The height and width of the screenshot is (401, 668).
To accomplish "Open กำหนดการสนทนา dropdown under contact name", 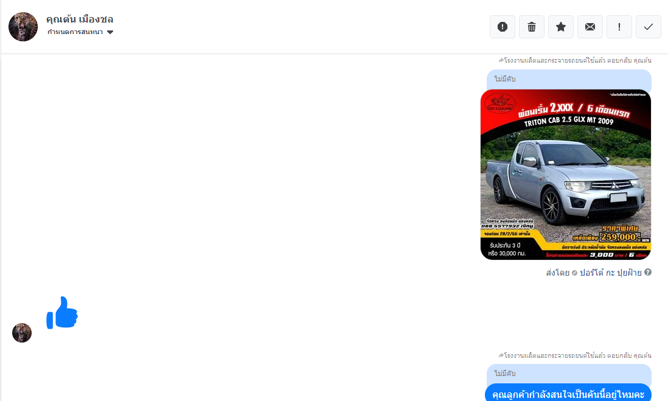I will (x=80, y=32).
